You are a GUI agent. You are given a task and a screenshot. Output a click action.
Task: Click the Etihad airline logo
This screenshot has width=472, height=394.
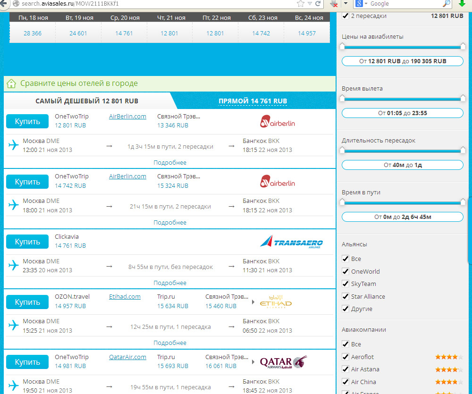click(276, 302)
